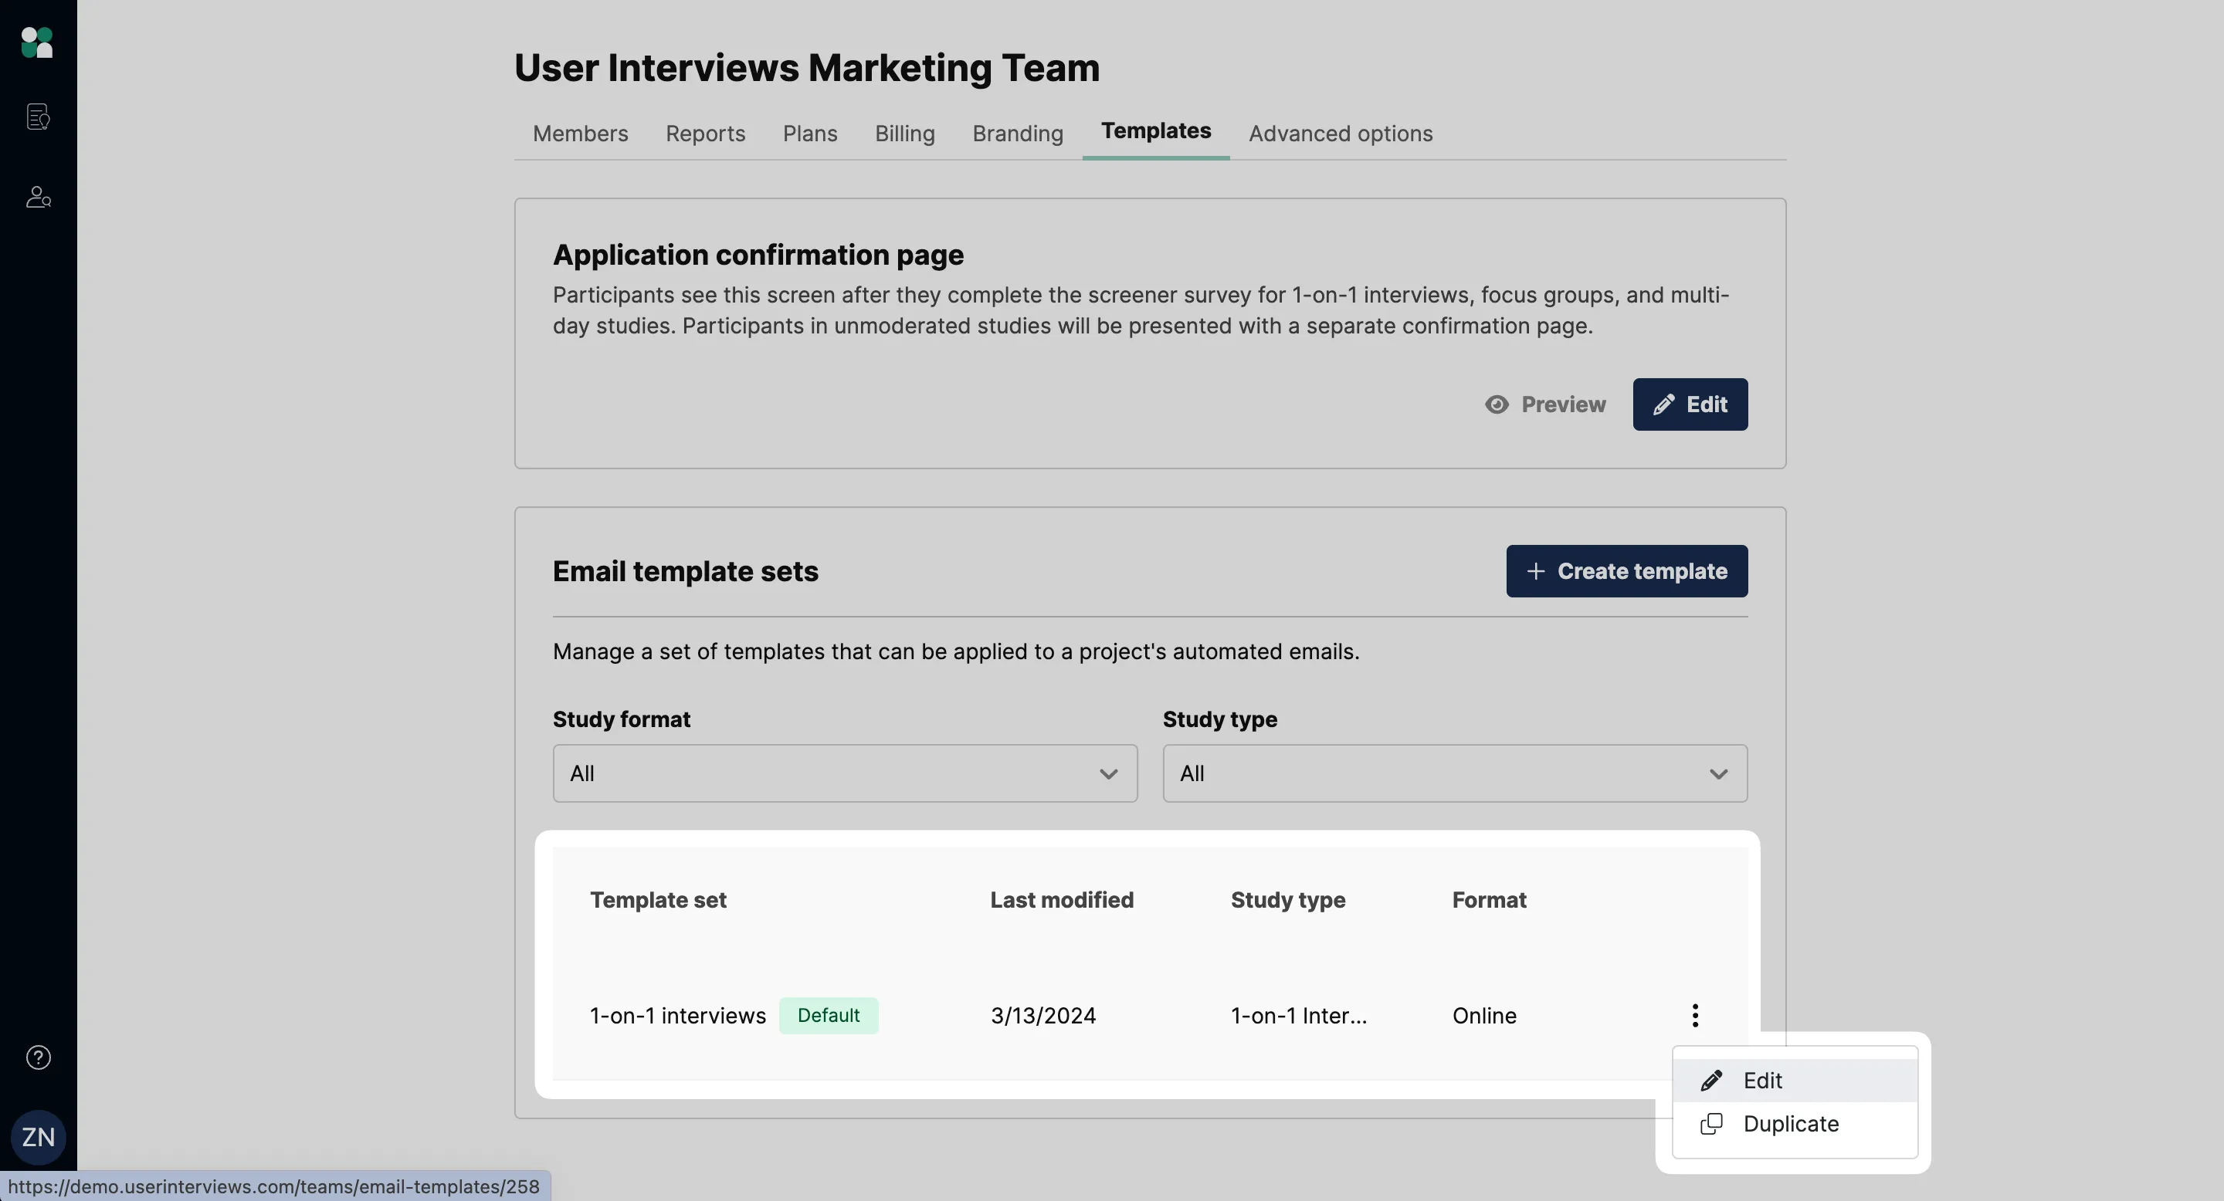Open the projects icon in the sidebar
2224x1201 pixels.
click(37, 117)
